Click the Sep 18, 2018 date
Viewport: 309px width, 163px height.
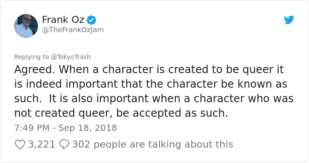88,128
